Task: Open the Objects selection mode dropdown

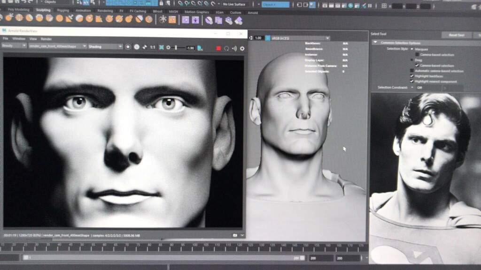Action: pos(56,2)
